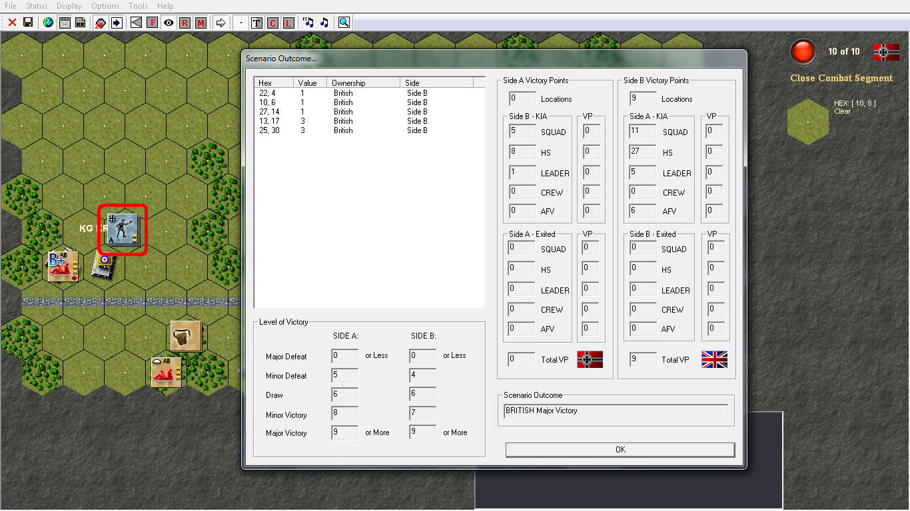Select the British AB infantry counter below the road
Image resolution: width=910 pixels, height=511 pixels.
[x=165, y=372]
